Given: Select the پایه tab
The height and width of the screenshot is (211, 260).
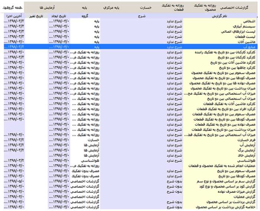Looking at the screenshot, I should tap(84, 8).
